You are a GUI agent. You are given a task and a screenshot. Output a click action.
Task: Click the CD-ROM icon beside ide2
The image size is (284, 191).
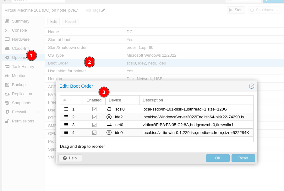pyautogui.click(x=109, y=117)
